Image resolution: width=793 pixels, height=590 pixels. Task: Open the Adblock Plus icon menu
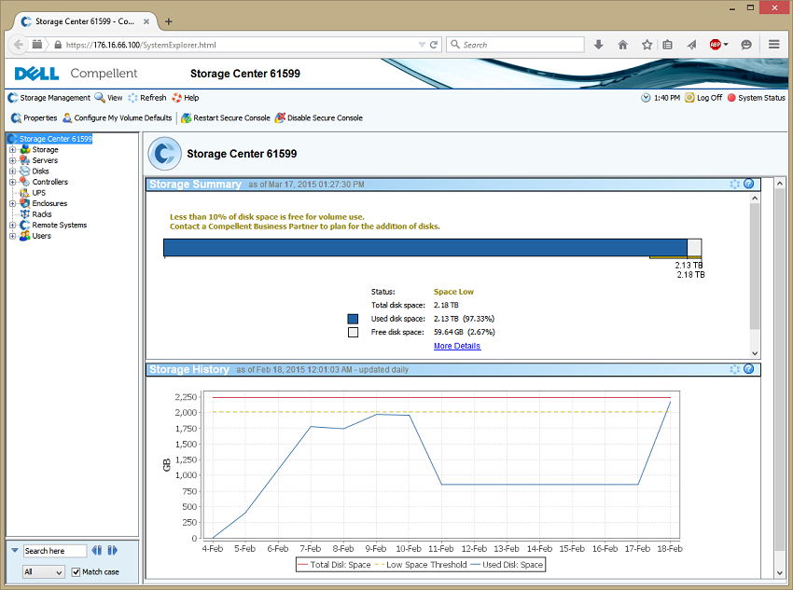718,45
